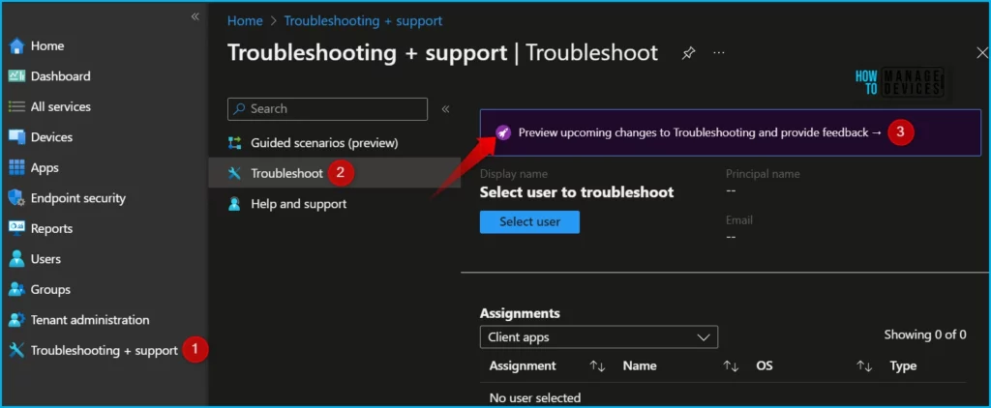Click the OS column header
The image size is (991, 408).
pos(765,366)
